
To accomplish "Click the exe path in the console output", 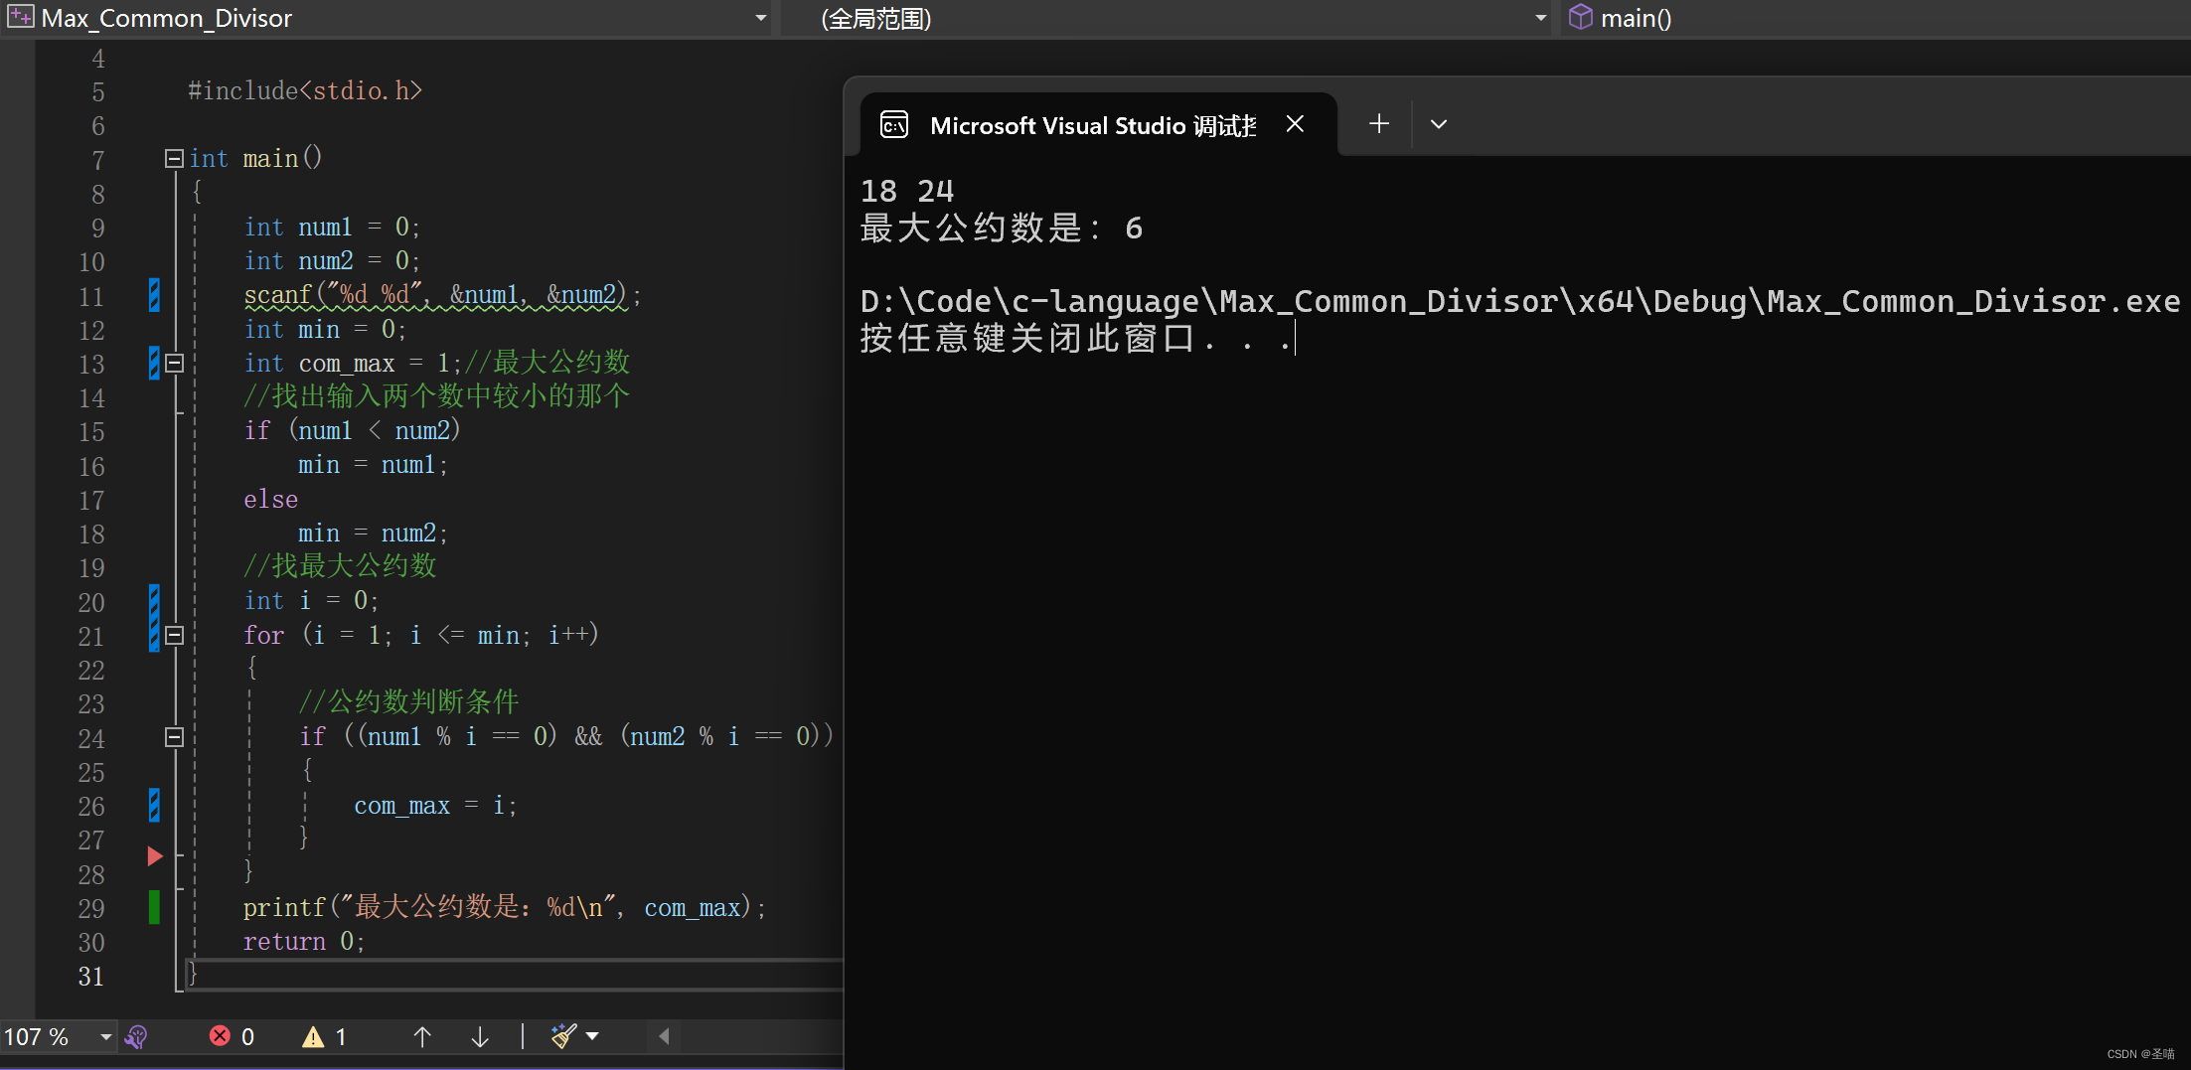I will click(x=1520, y=301).
